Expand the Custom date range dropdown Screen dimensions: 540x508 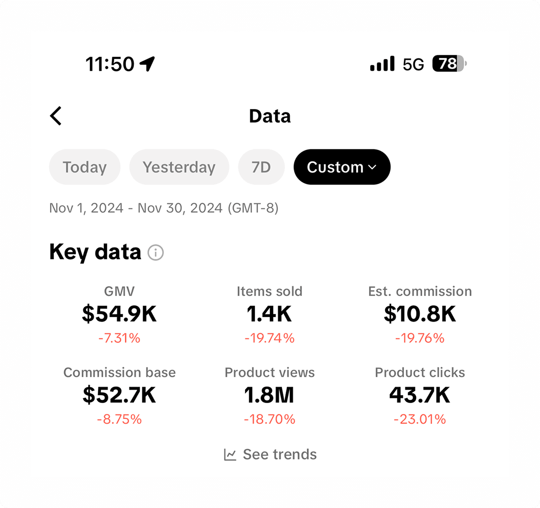pyautogui.click(x=342, y=167)
